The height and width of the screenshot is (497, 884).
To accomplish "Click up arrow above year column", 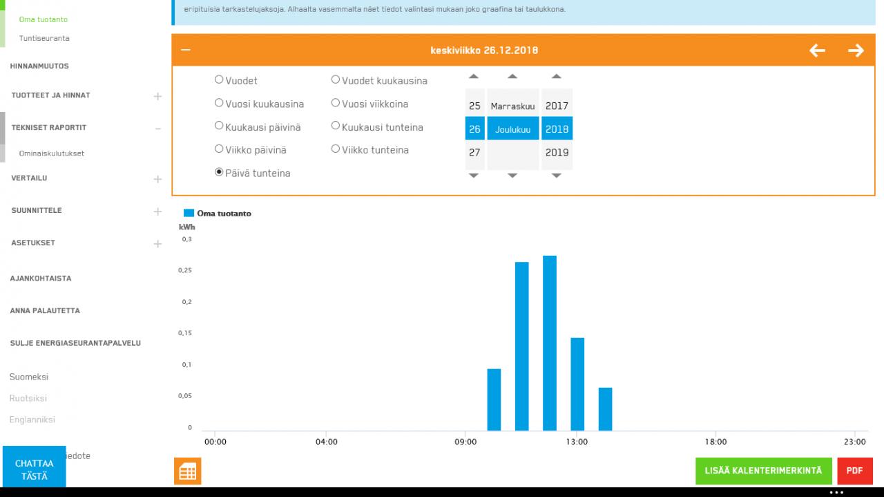I will tap(556, 77).
